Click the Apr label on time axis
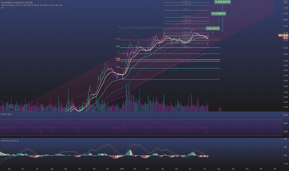289x171 pixels. pyautogui.click(x=162, y=169)
